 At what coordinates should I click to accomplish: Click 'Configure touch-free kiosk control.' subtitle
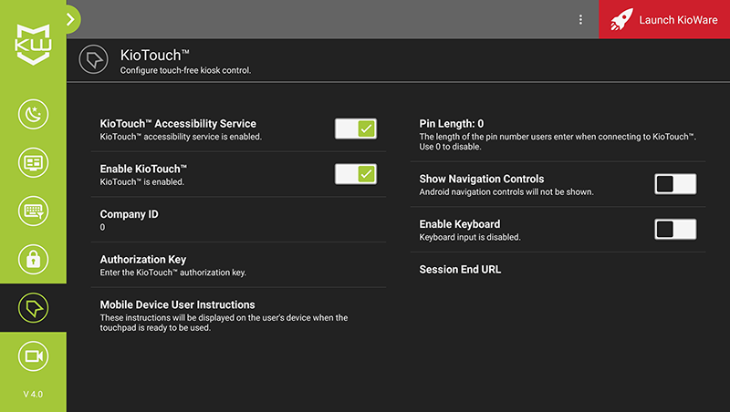(185, 70)
